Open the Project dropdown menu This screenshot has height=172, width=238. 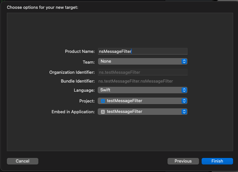coord(143,101)
